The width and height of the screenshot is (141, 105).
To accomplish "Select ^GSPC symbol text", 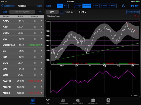I will 7,87.
